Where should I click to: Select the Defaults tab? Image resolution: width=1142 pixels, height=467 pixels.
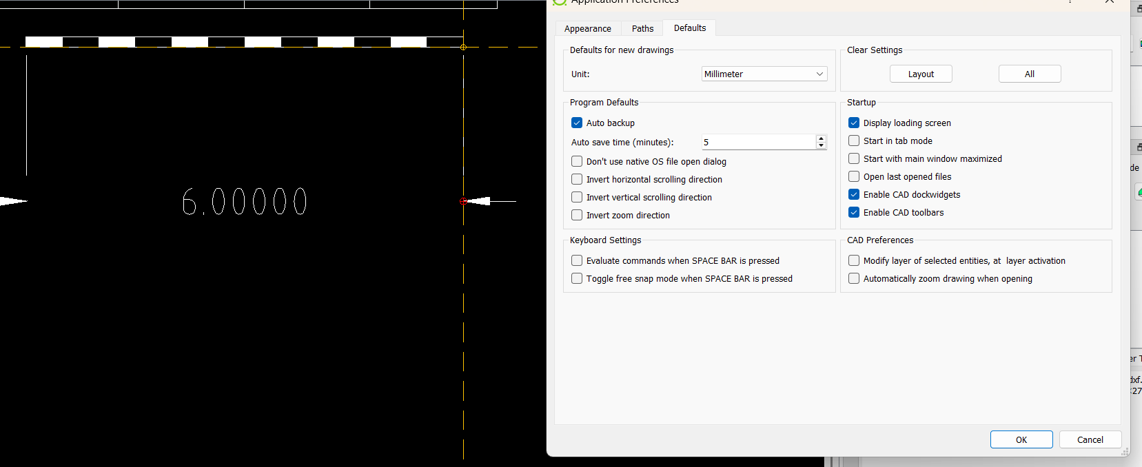coord(689,28)
